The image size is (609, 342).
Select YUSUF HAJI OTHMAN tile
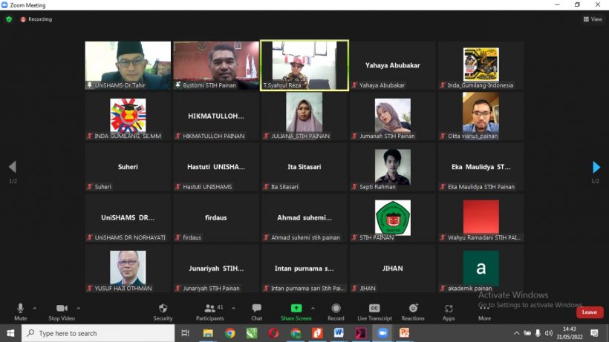coord(128,269)
